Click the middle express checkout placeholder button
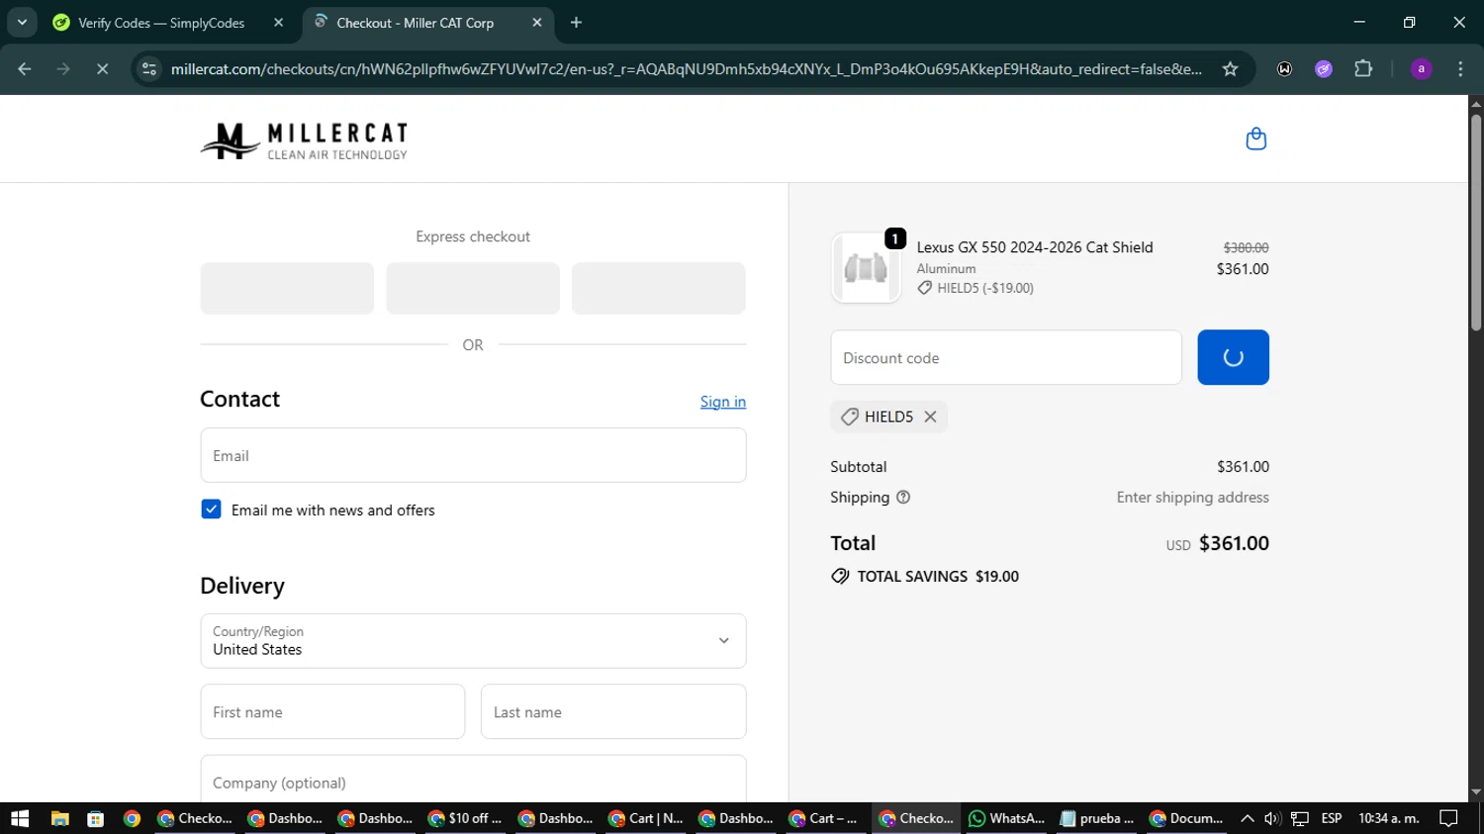Viewport: 1484px width, 834px height. click(x=473, y=288)
